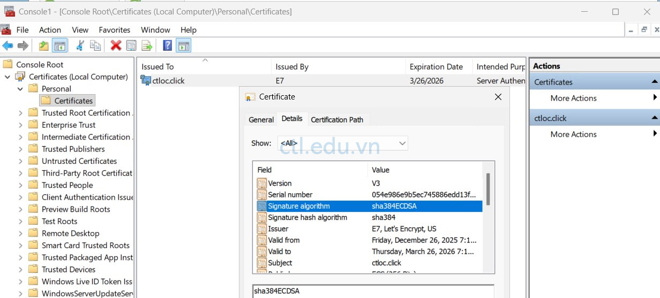
Task: Open the File menu
Action: [22, 30]
